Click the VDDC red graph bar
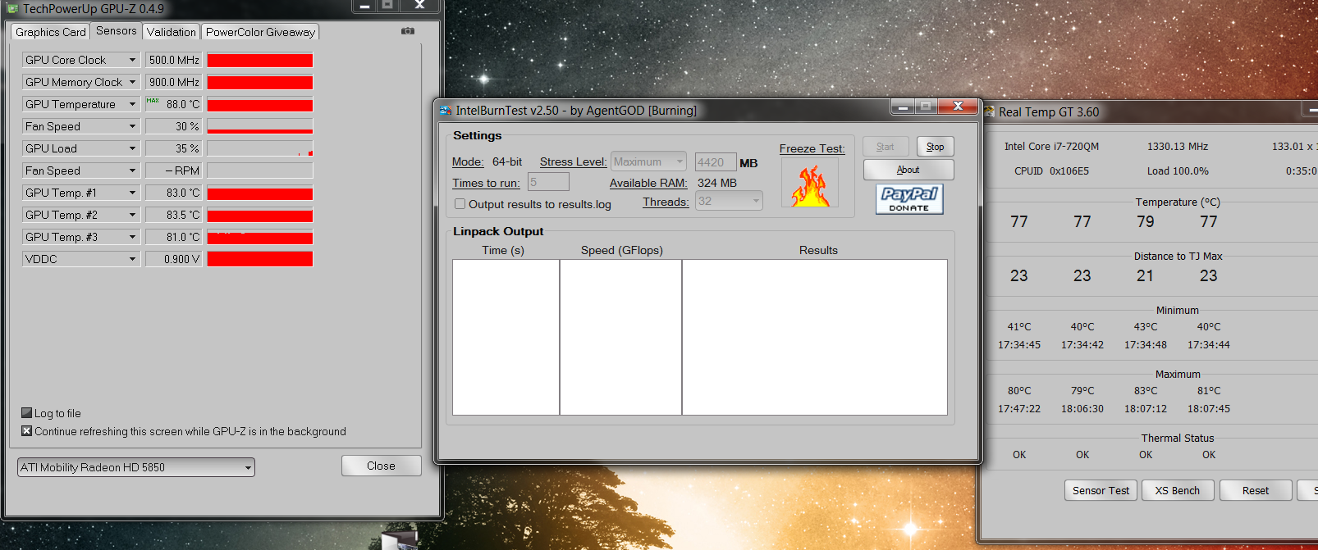 point(260,259)
